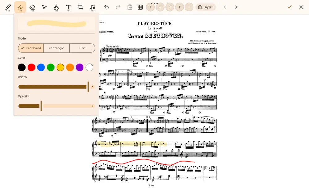Redo the annotation
This screenshot has width=309, height=193.
(118, 7)
